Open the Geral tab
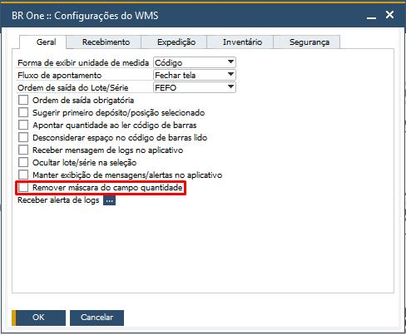Image resolution: width=406 pixels, height=335 pixels. click(x=42, y=42)
